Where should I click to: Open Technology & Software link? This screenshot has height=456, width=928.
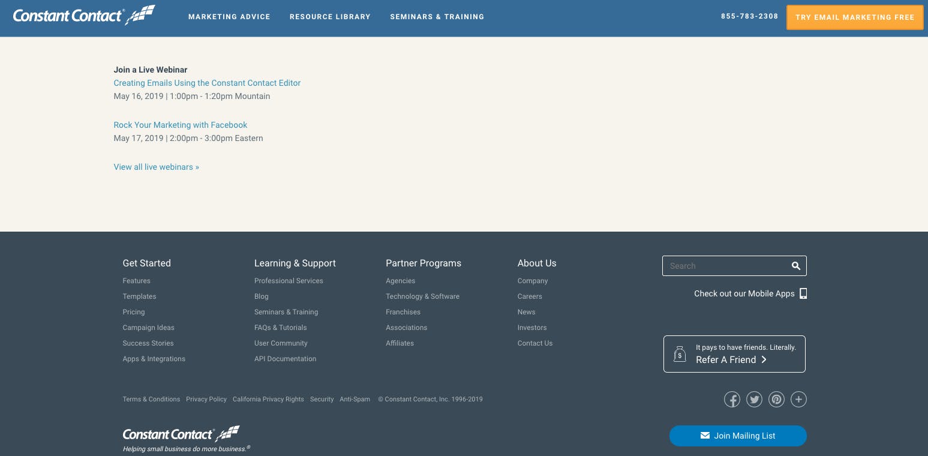pos(422,296)
